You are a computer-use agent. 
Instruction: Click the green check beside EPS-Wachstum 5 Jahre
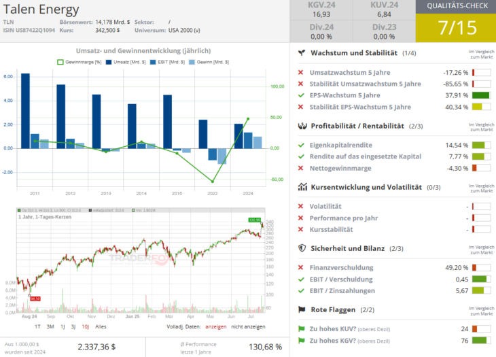coord(301,95)
